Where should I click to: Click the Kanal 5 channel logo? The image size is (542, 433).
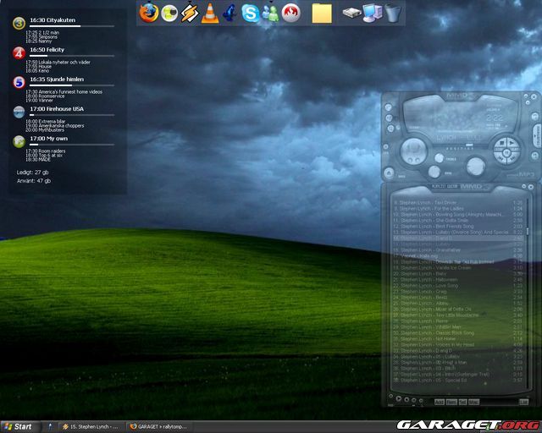(19, 82)
